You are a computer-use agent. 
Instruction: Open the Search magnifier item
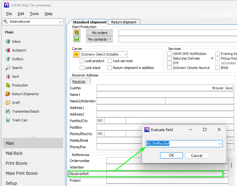8,68
